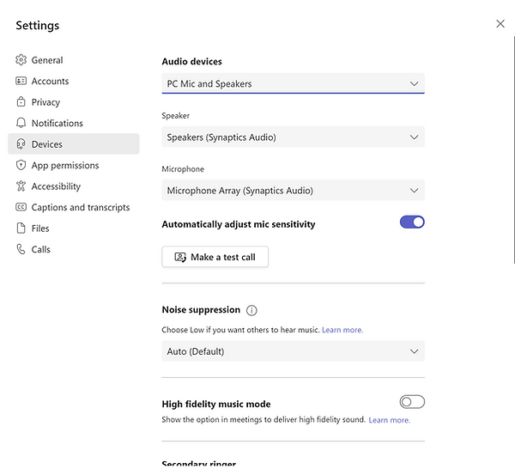Open the Files settings section
The image size is (515, 475).
tap(40, 228)
